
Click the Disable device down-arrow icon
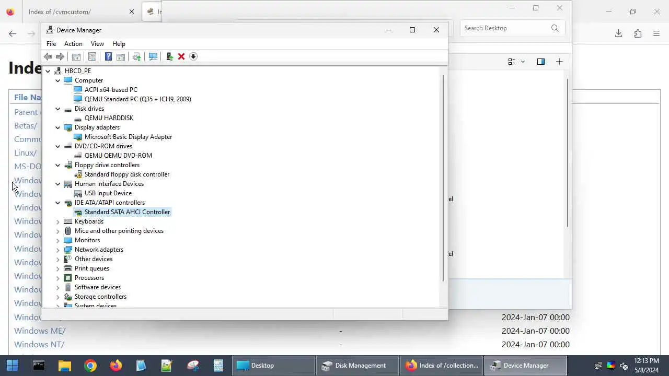click(x=193, y=56)
